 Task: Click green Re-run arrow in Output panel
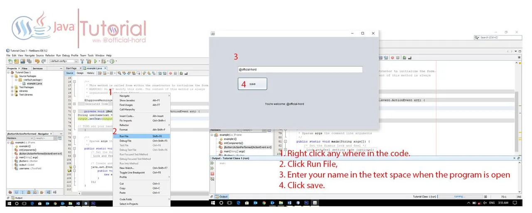coord(212,163)
